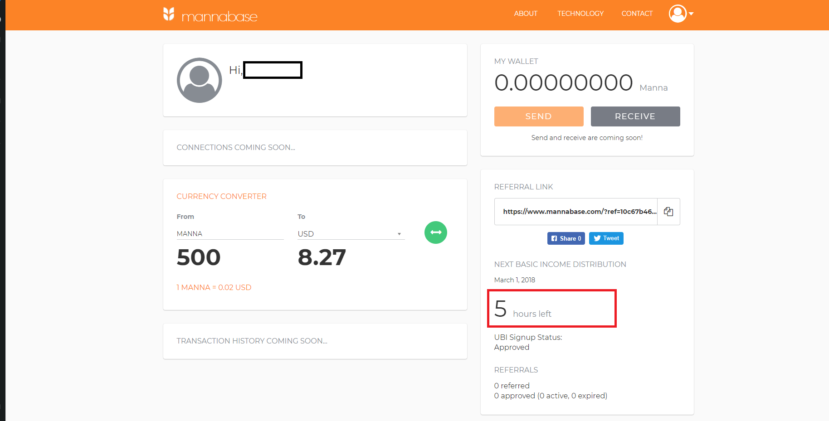Click the REFERRAL LINK heading
This screenshot has height=421, width=829.
tap(524, 187)
